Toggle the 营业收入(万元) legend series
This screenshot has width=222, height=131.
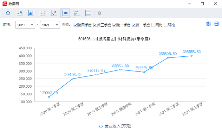point(115,126)
